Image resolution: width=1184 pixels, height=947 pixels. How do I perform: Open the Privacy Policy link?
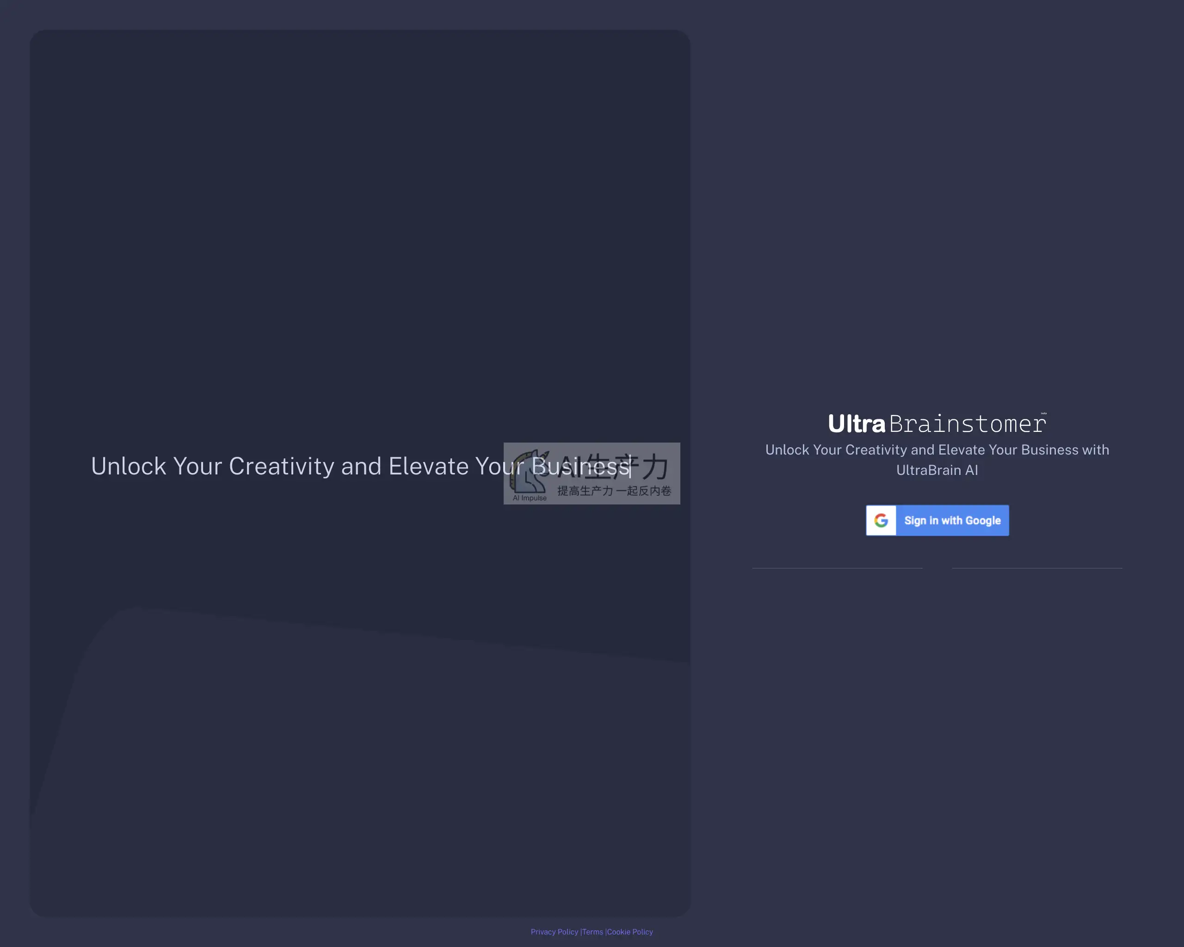554,932
